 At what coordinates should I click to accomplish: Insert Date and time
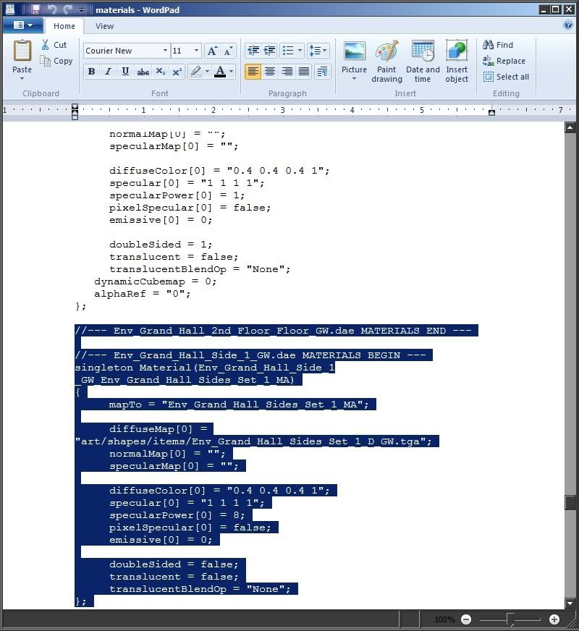click(x=423, y=62)
